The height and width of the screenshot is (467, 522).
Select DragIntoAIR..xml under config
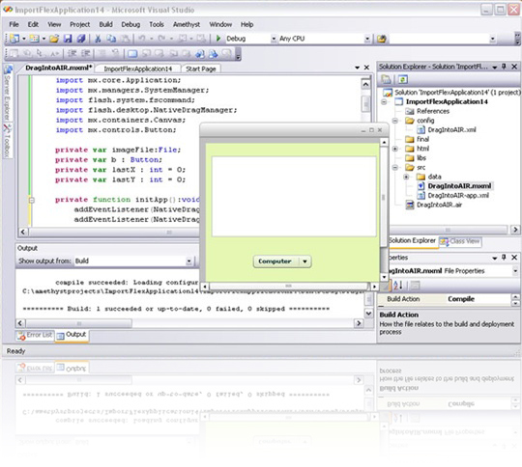[x=451, y=130]
